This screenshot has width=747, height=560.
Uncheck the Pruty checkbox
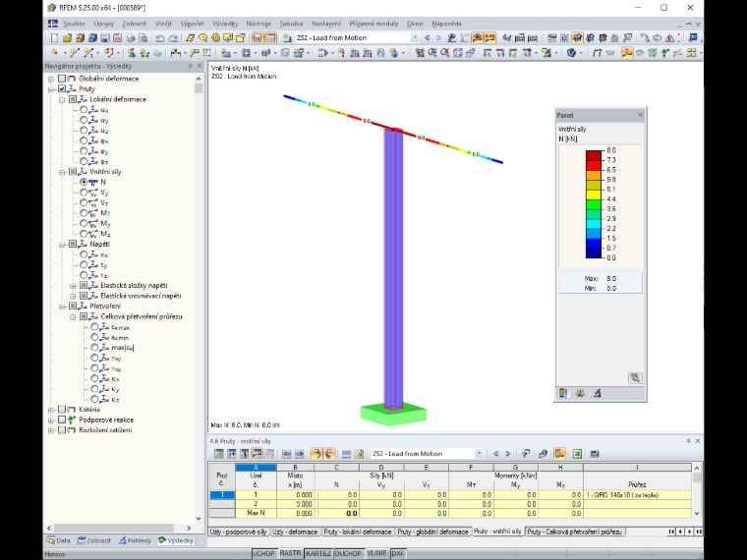62,88
